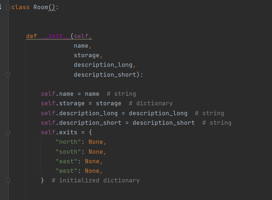This screenshot has height=200, width=272.
Task: Click the self.name assignment line
Action: (88, 94)
